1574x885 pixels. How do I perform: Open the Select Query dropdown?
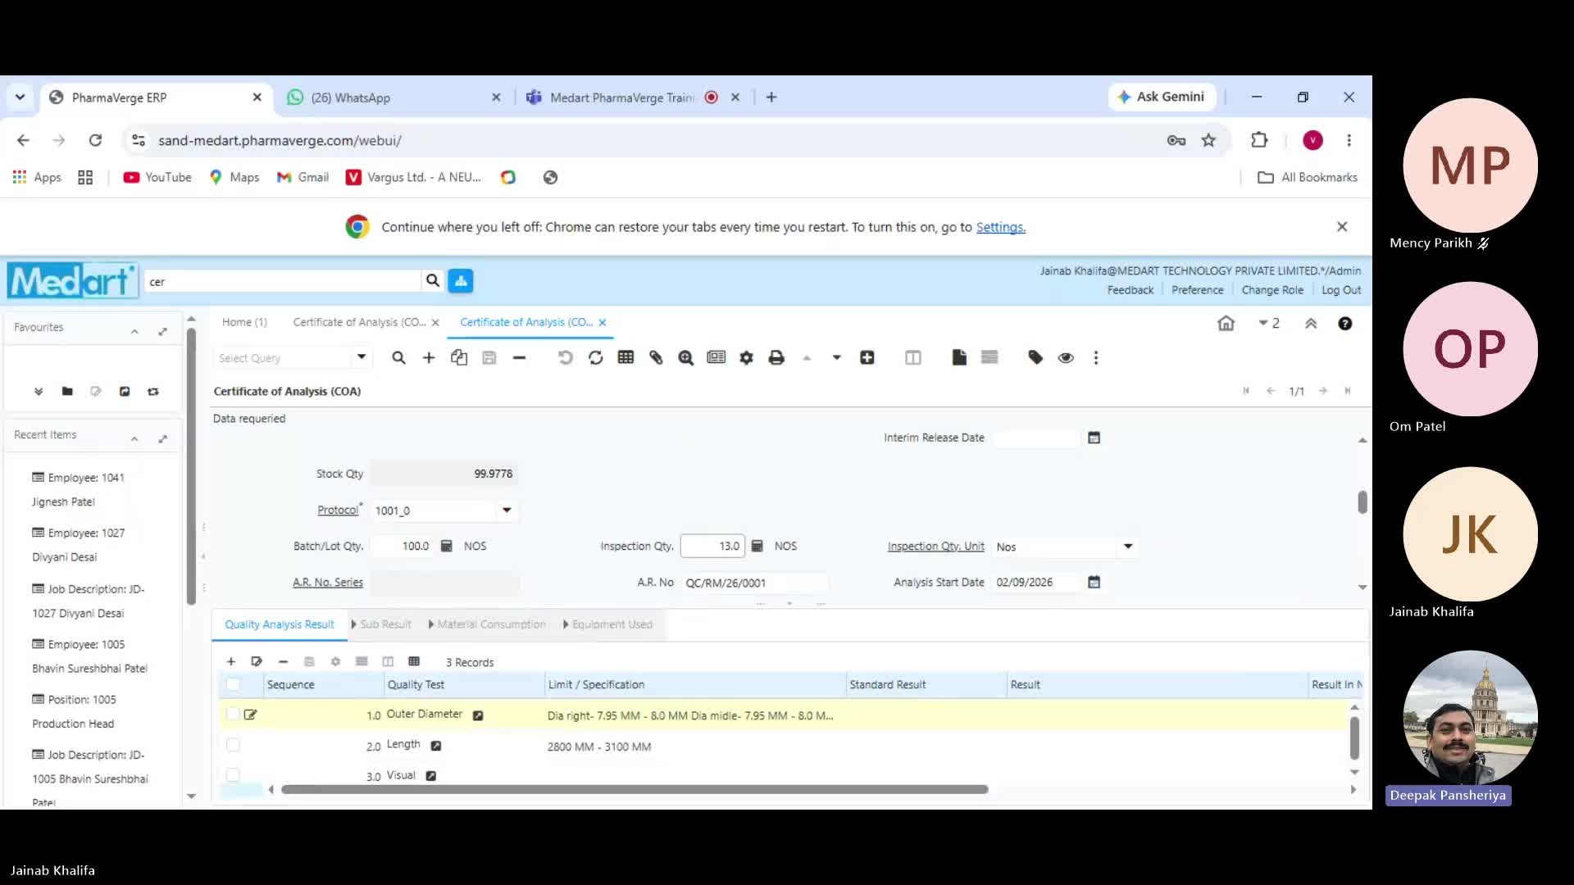[361, 357]
